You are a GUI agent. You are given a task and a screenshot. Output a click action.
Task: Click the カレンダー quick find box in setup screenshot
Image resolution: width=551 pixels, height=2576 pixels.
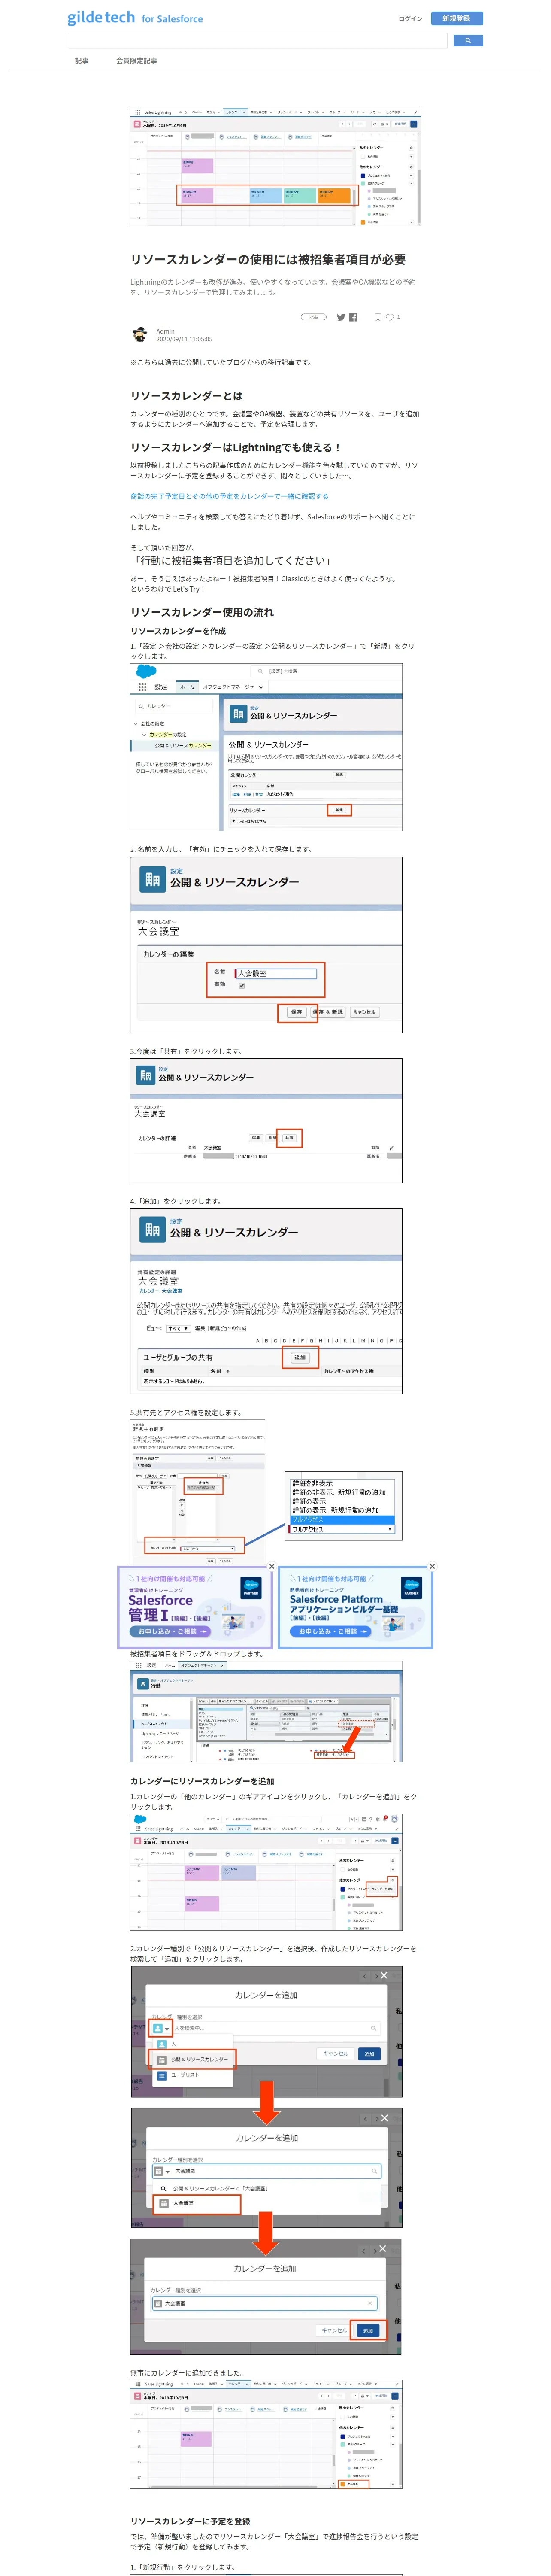click(x=173, y=706)
